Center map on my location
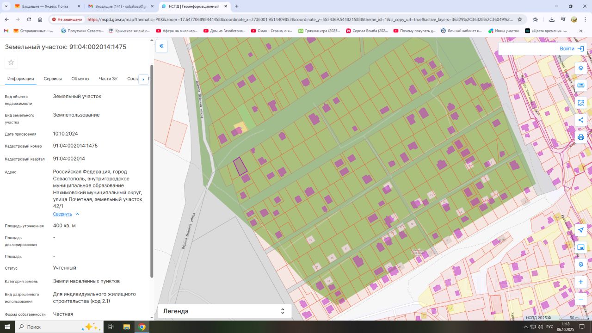592x333 pixels. point(581,230)
